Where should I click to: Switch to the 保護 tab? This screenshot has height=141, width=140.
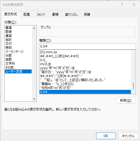click(87, 14)
